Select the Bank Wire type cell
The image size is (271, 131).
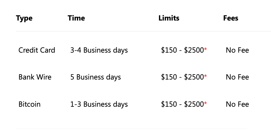(35, 77)
